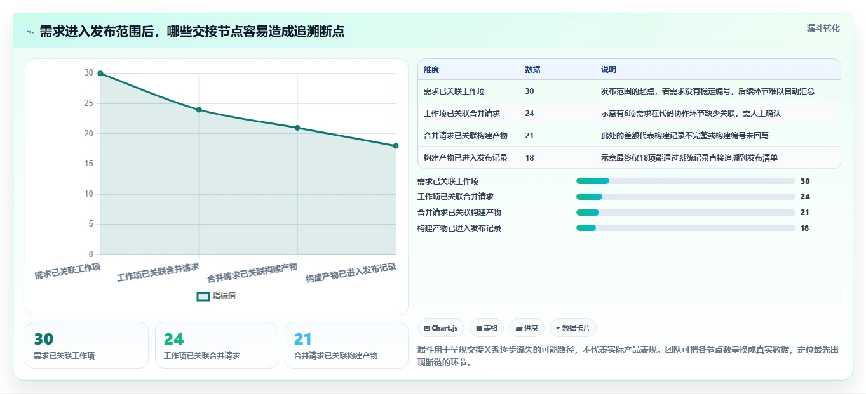Click the 说明 column header
The image size is (866, 394).
coord(609,70)
